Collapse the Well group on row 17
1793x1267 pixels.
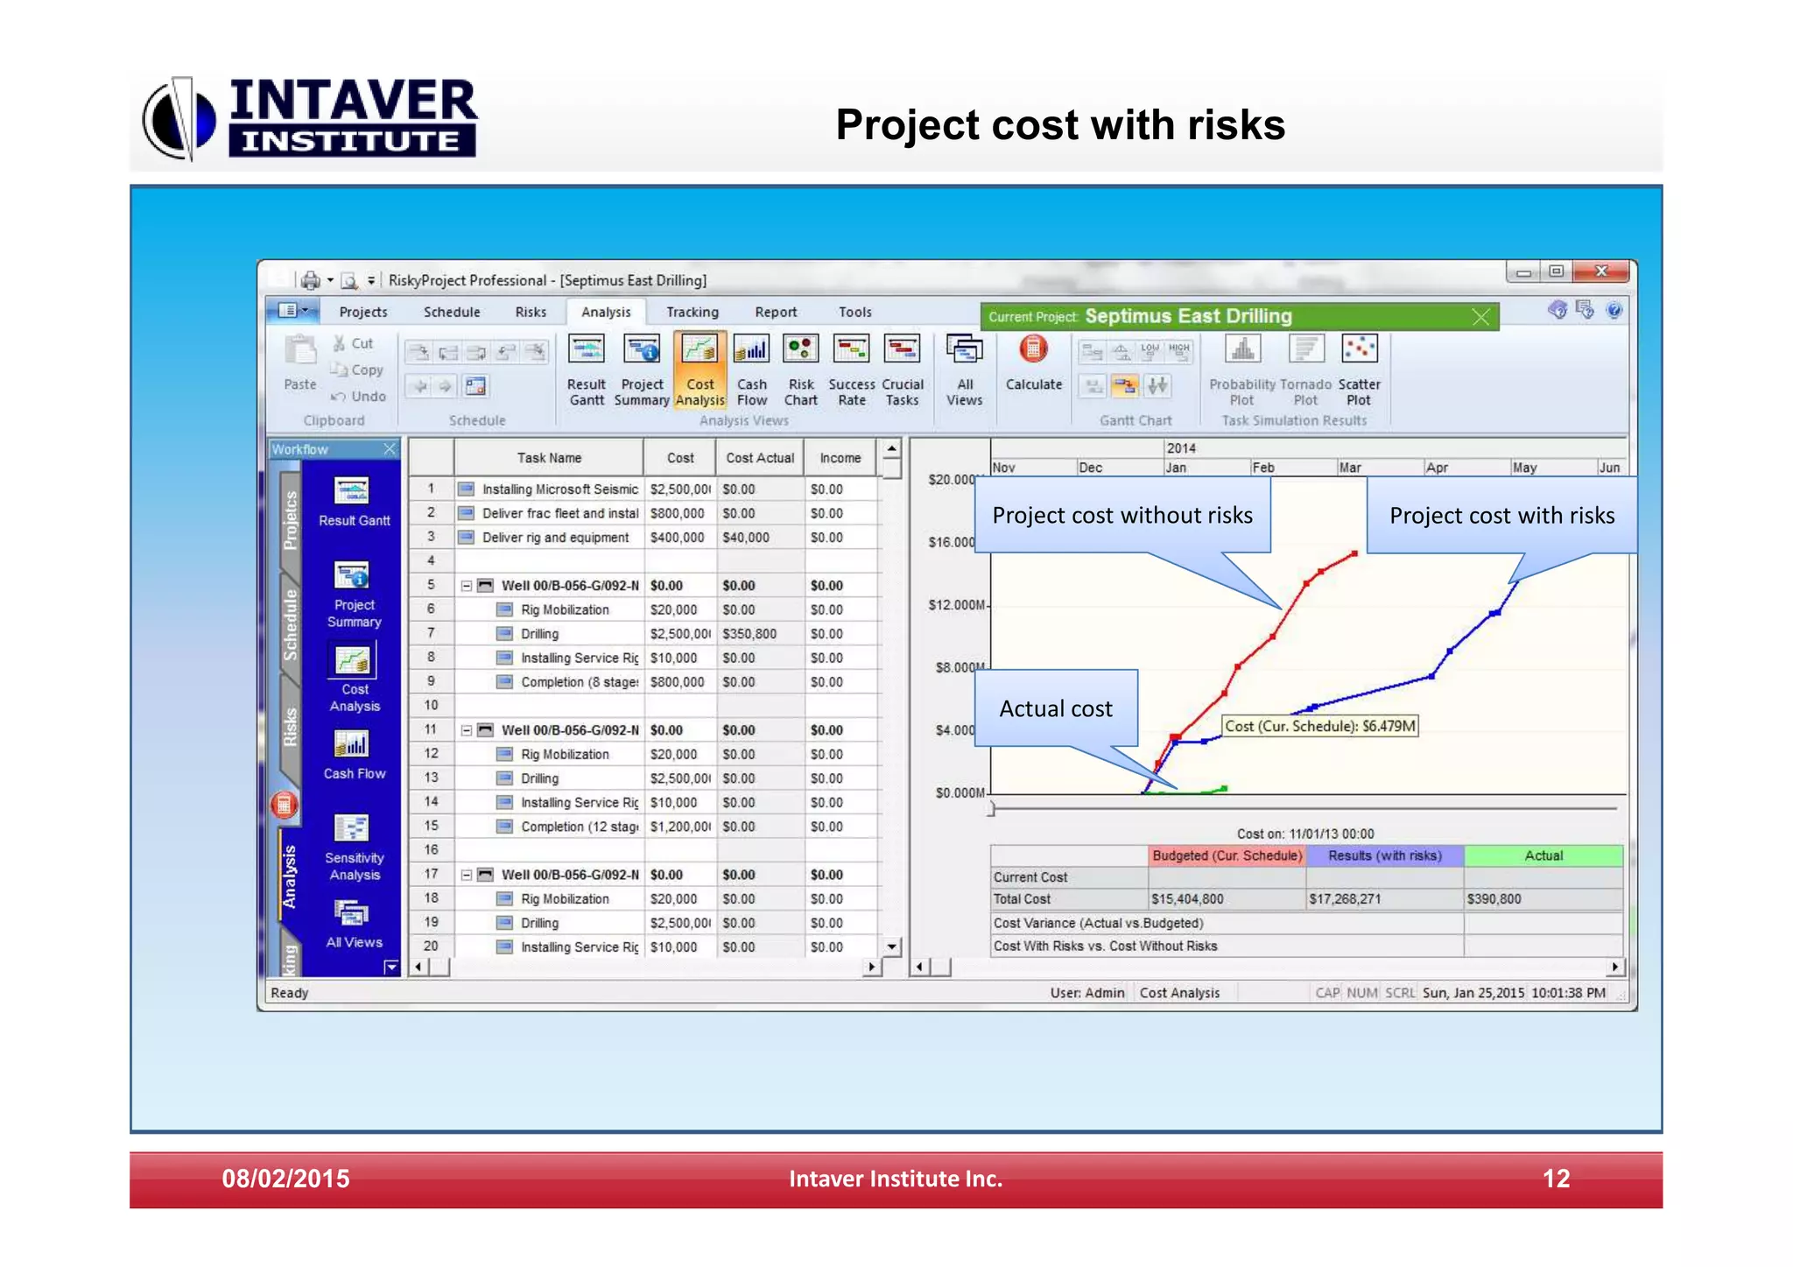coord(467,875)
